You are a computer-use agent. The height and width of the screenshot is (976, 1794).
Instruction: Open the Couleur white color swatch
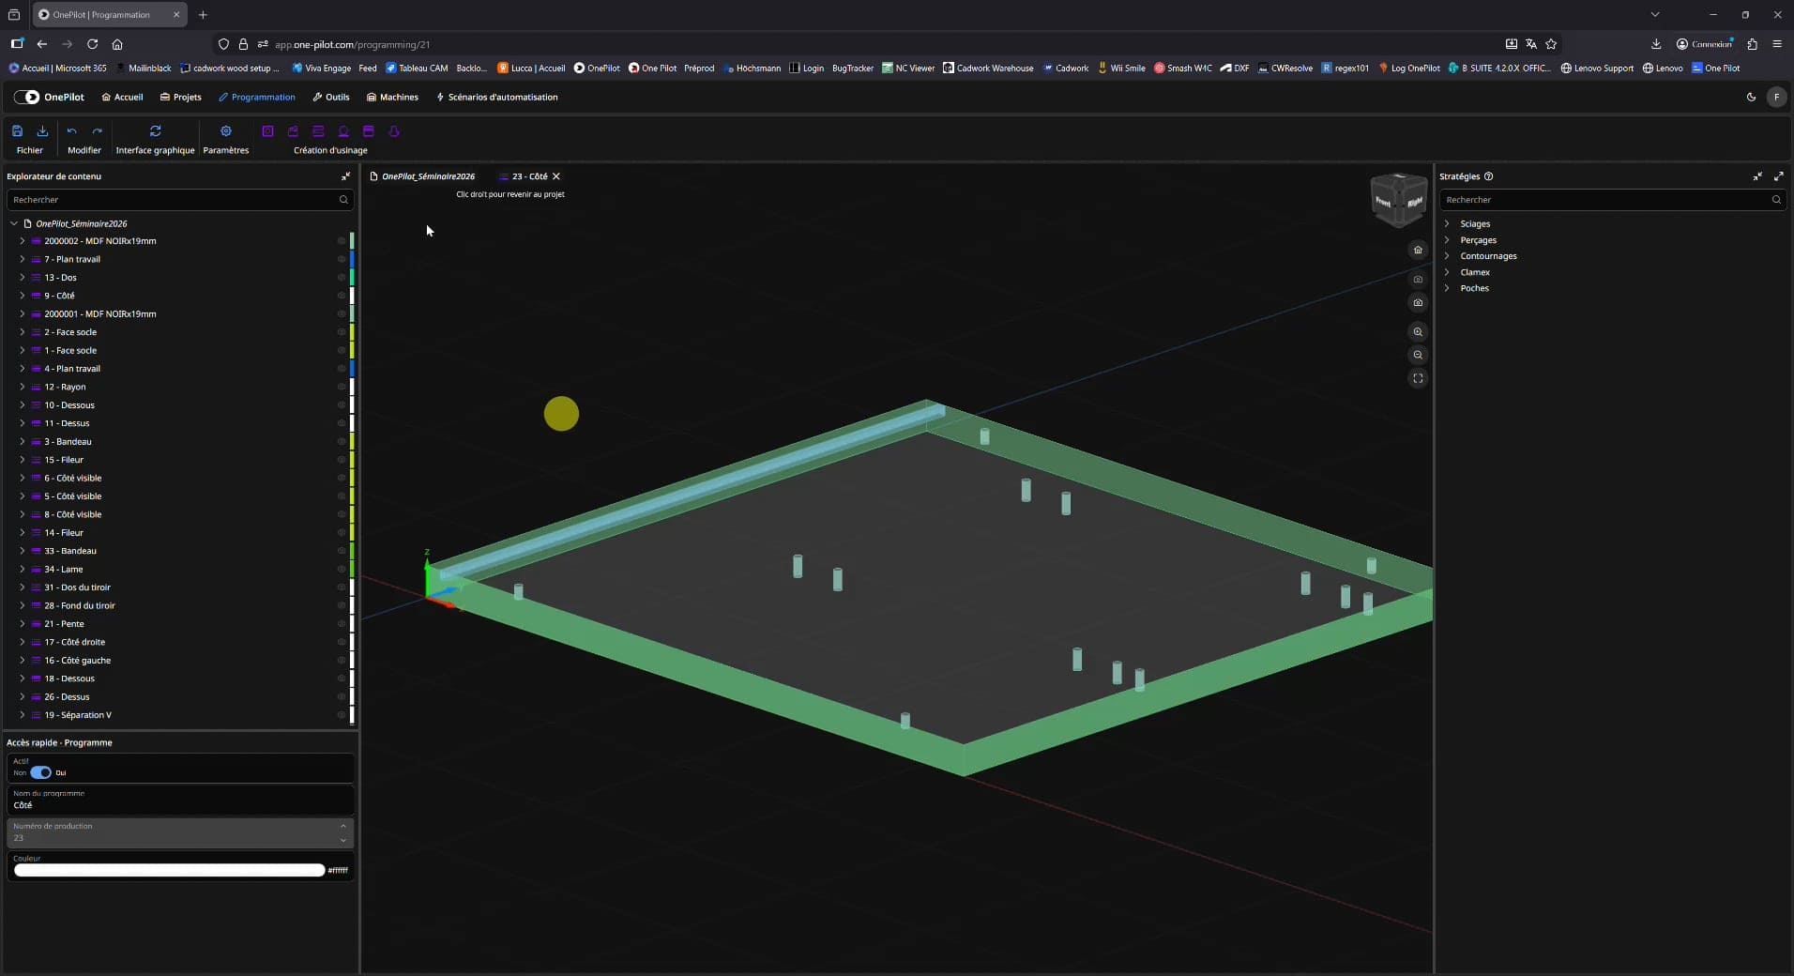coord(169,870)
